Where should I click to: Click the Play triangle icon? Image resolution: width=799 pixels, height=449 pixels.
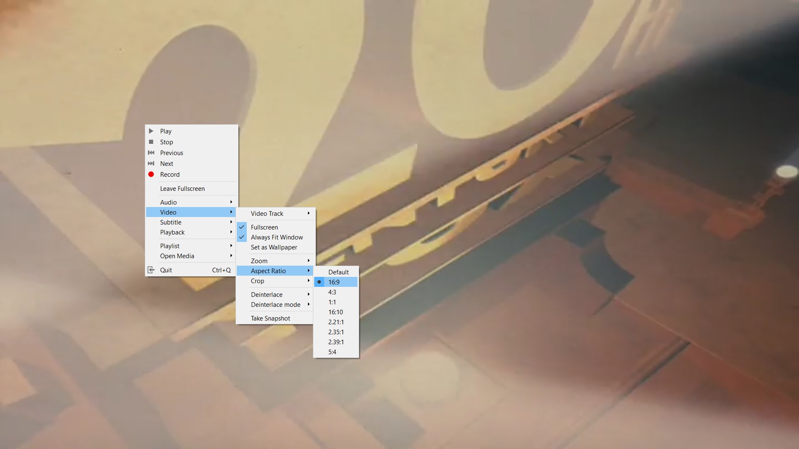pos(151,131)
